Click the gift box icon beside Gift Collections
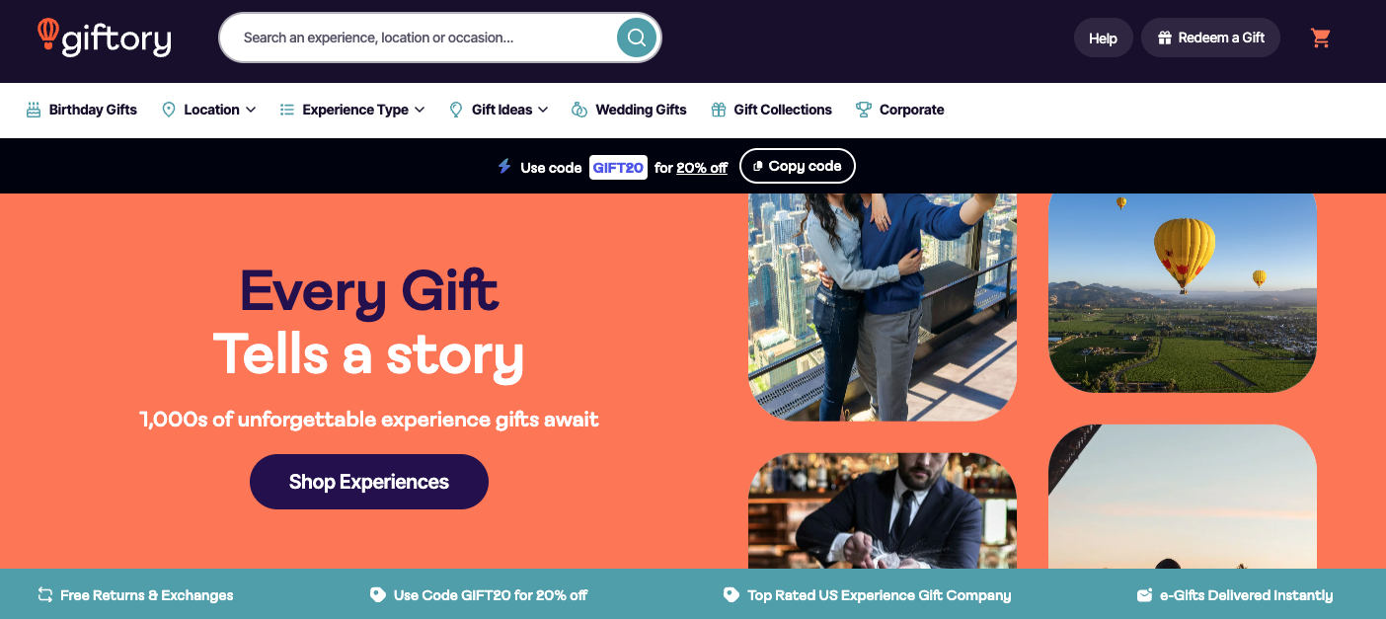The height and width of the screenshot is (619, 1386). [x=719, y=110]
